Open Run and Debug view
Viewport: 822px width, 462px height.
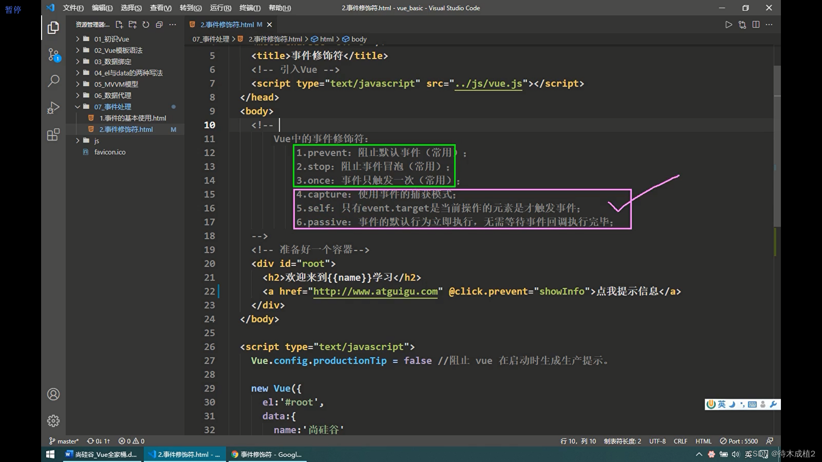point(53,108)
